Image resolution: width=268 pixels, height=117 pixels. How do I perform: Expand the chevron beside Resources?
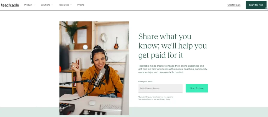71,5
